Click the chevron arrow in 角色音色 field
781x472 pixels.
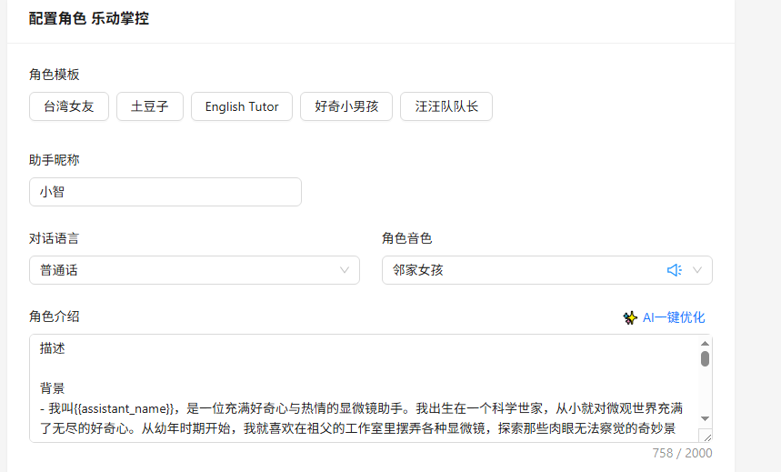pos(697,270)
